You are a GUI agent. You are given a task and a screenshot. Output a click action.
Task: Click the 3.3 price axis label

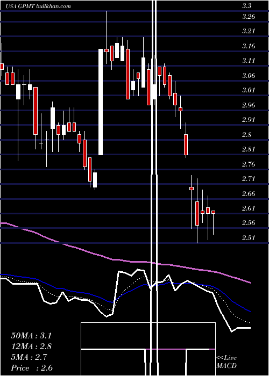[x=247, y=6]
